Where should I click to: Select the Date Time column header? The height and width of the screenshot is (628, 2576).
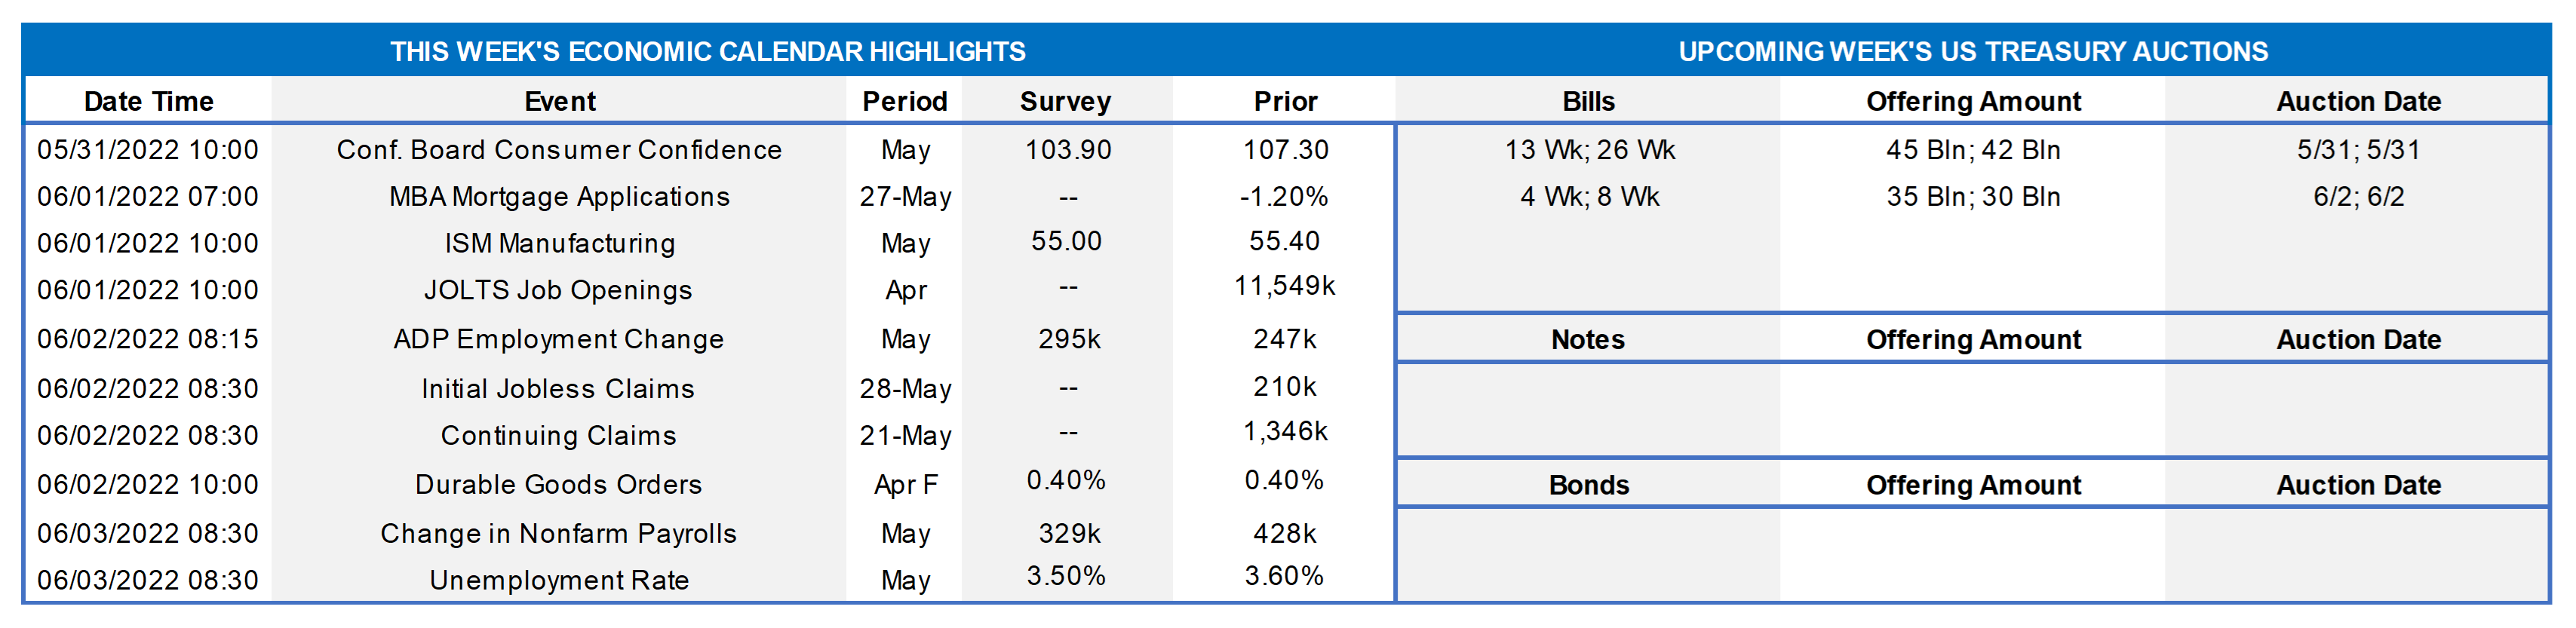pyautogui.click(x=148, y=101)
